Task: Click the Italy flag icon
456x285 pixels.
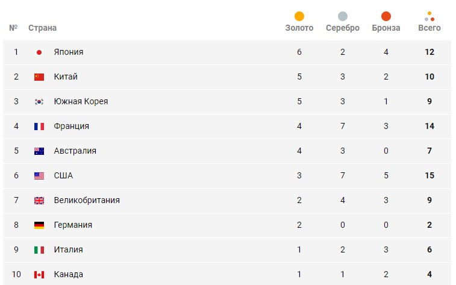Action: pyautogui.click(x=39, y=250)
